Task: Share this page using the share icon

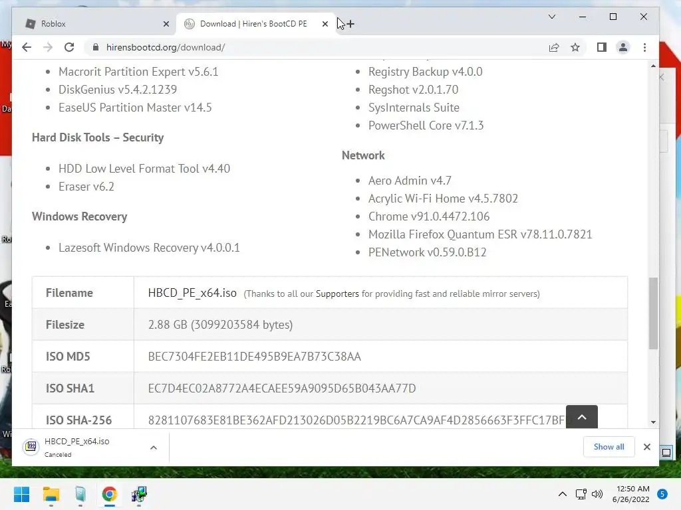Action: [x=554, y=47]
